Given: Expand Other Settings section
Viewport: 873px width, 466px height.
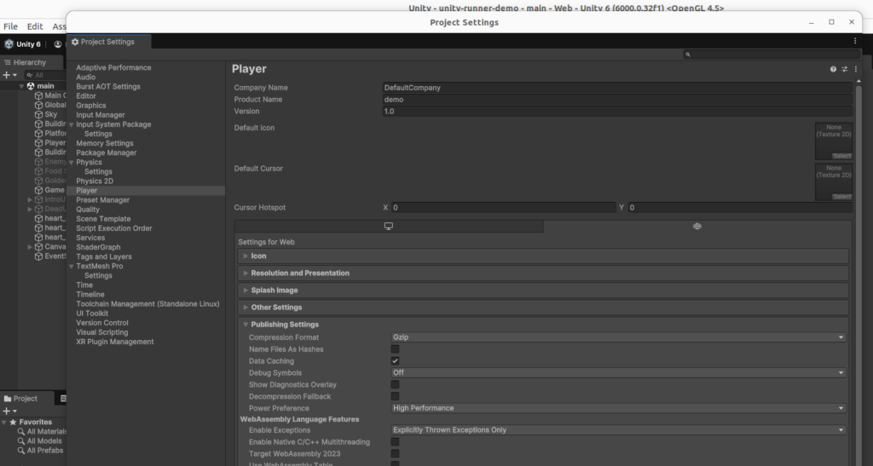Looking at the screenshot, I should (543, 307).
